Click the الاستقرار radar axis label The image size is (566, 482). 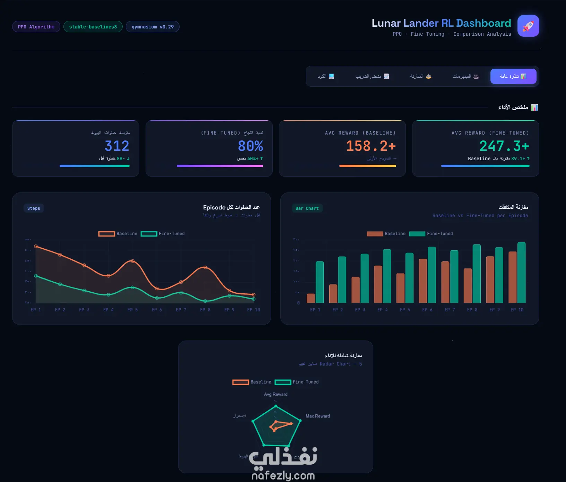point(240,416)
